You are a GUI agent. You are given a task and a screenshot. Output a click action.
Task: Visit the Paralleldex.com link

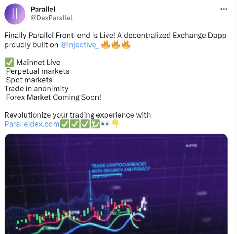point(32,124)
